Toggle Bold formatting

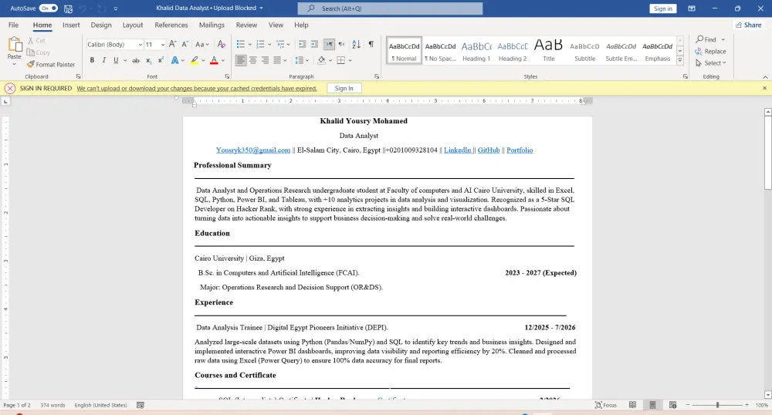tap(92, 60)
